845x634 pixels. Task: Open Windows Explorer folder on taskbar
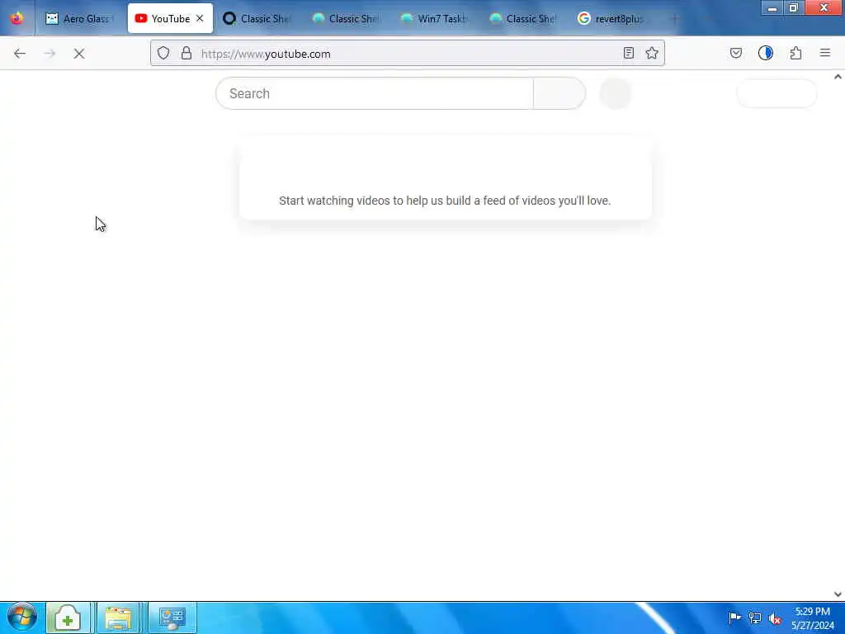click(119, 617)
